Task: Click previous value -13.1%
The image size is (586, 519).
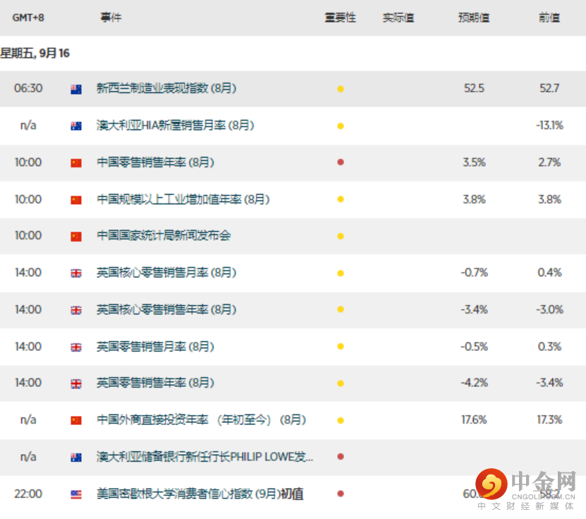Action: 549,126
